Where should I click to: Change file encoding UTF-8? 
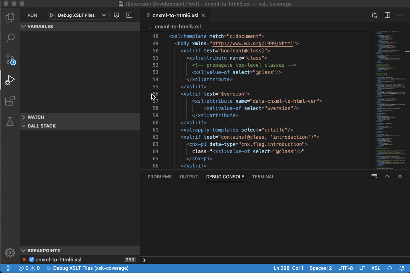[346, 268]
